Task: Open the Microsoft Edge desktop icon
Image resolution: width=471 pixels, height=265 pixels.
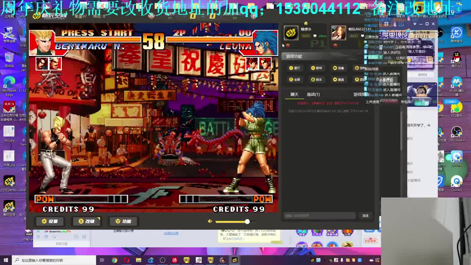Action: point(9,86)
